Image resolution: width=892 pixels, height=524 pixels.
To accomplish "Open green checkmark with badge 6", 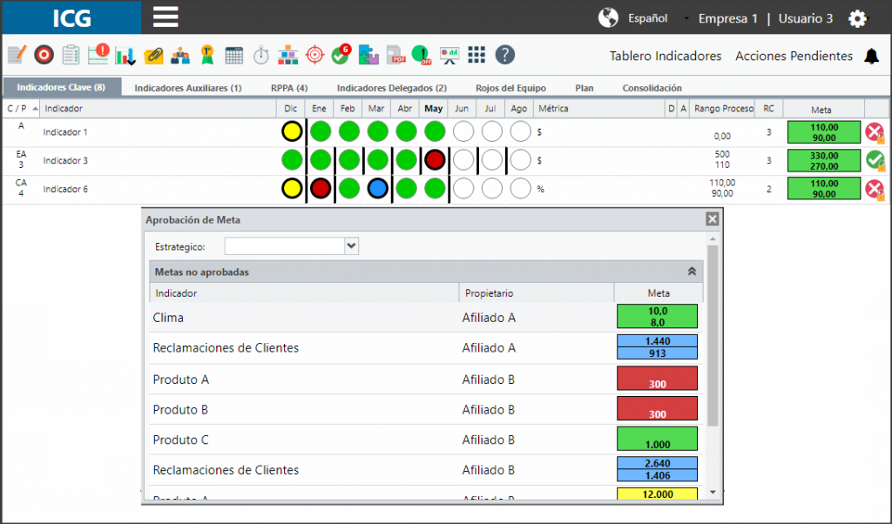I will pyautogui.click(x=341, y=54).
